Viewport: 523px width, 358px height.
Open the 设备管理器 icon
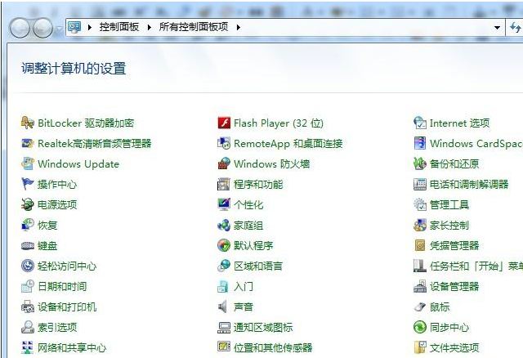pos(420,286)
